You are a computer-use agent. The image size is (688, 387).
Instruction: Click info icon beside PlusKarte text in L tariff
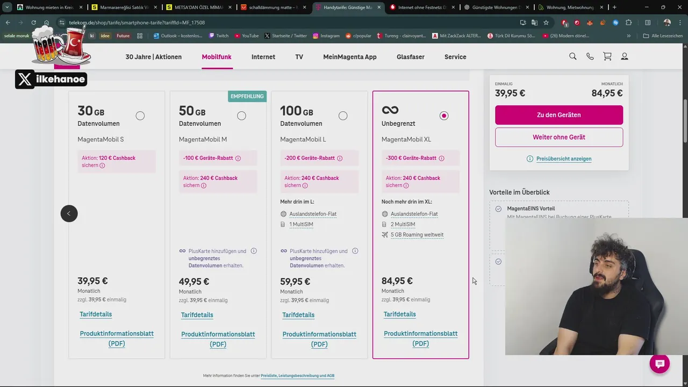tap(355, 251)
